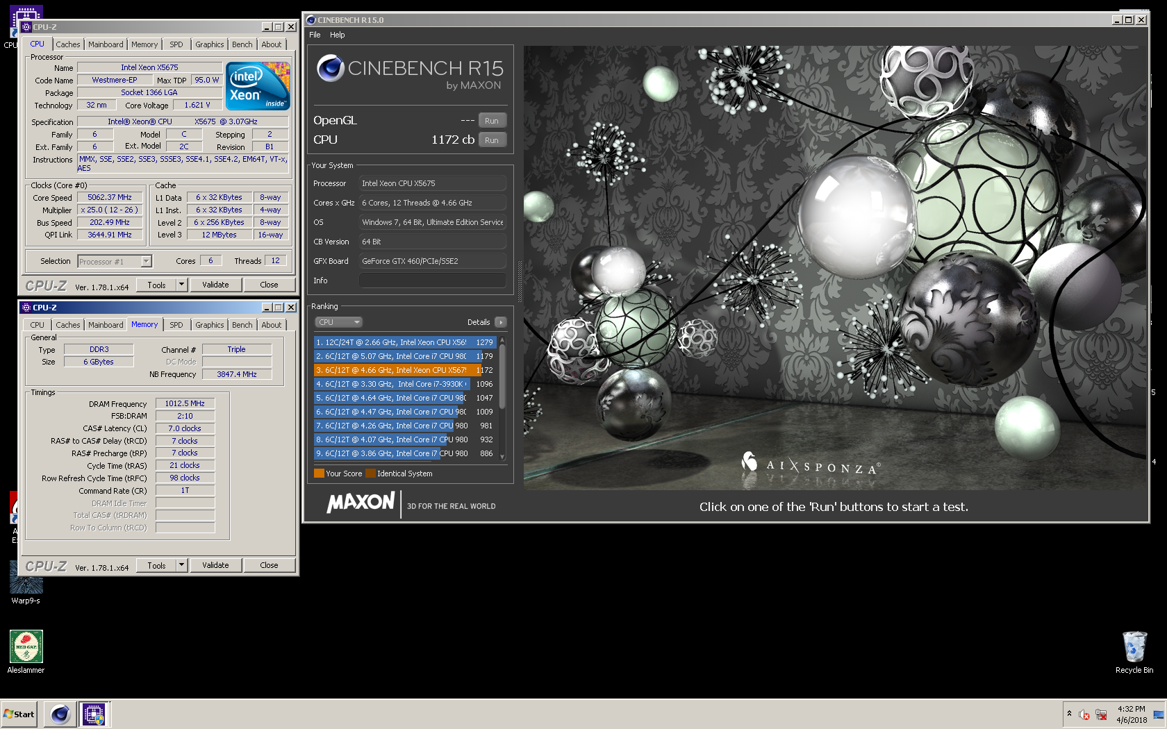Show hidden system tray icons
Viewport: 1167px width, 729px height.
(1069, 714)
